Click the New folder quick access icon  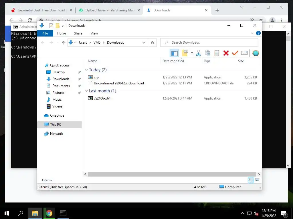58,26
